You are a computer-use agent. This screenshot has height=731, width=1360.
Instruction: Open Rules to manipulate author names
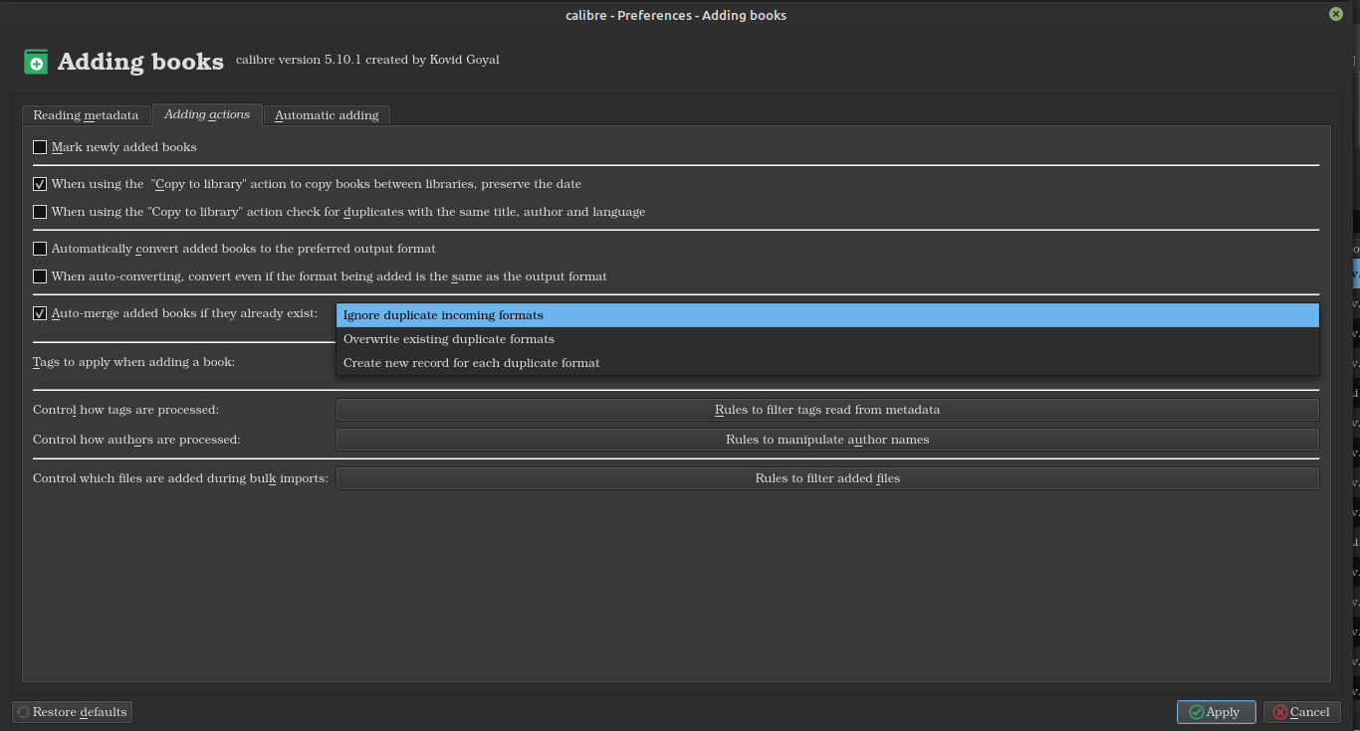coord(827,440)
